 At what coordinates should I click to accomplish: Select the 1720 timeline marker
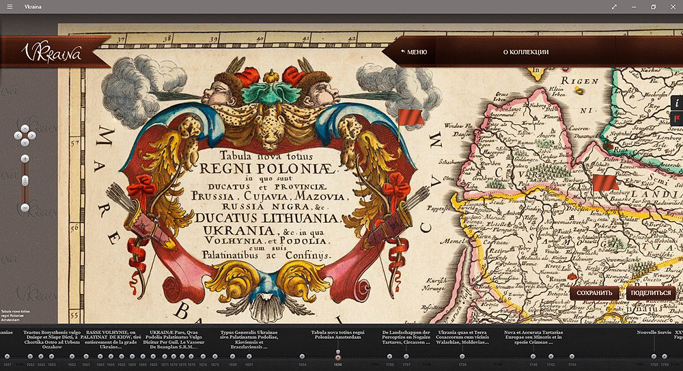(462, 357)
